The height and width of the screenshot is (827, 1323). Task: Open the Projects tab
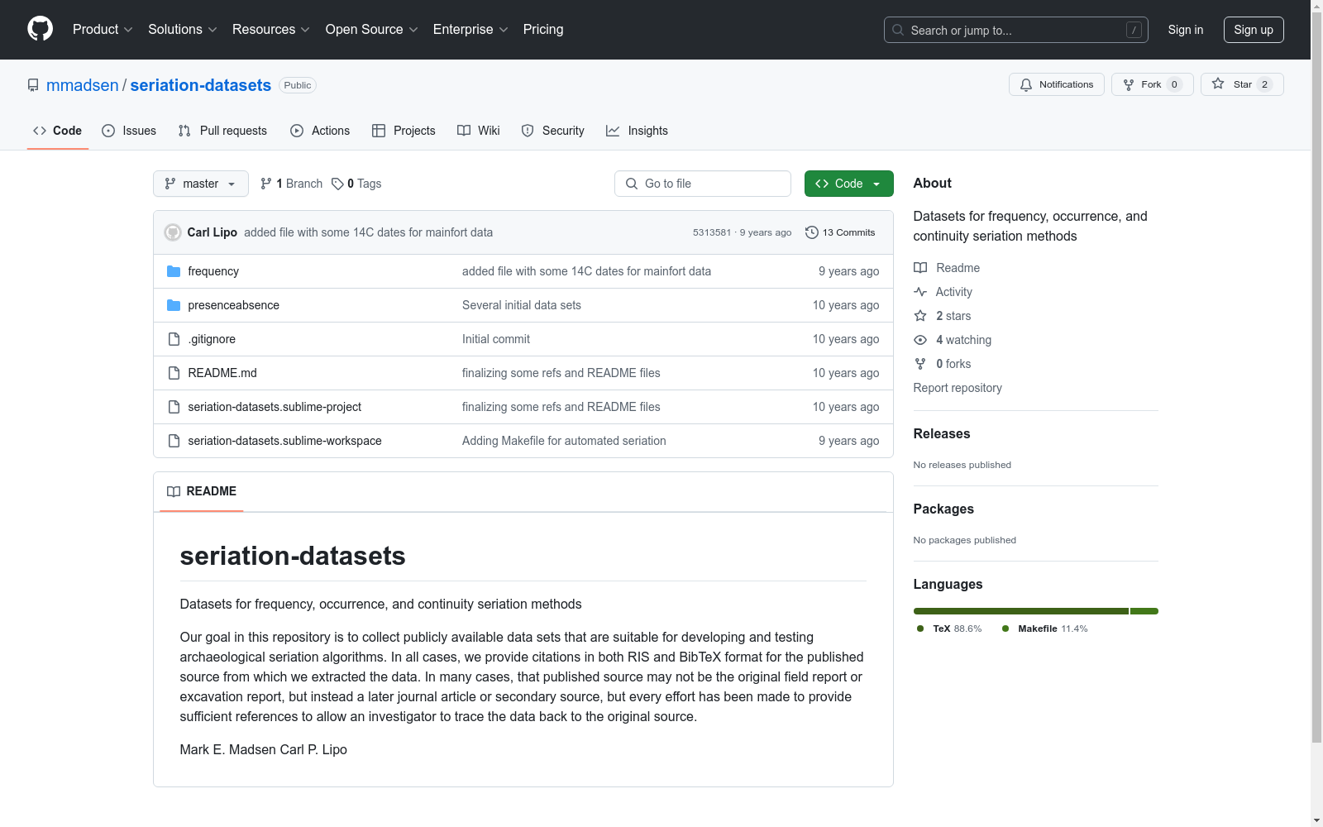(x=404, y=131)
